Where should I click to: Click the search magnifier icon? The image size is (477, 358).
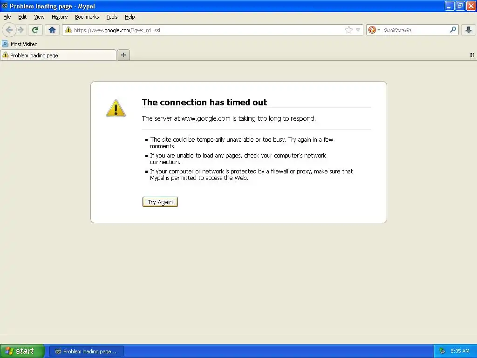[x=453, y=29]
